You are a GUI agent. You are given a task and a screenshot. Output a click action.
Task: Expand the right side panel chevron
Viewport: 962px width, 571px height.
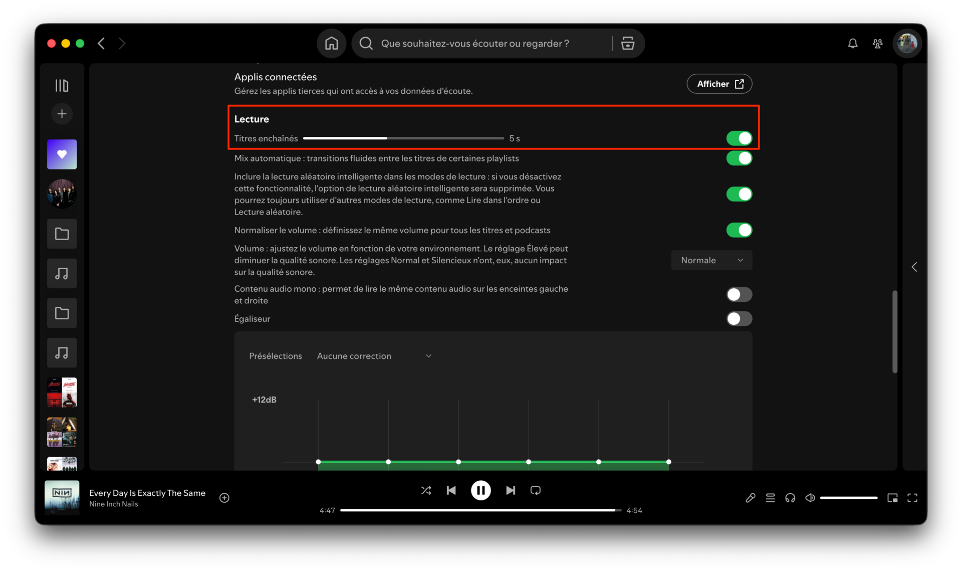(914, 267)
